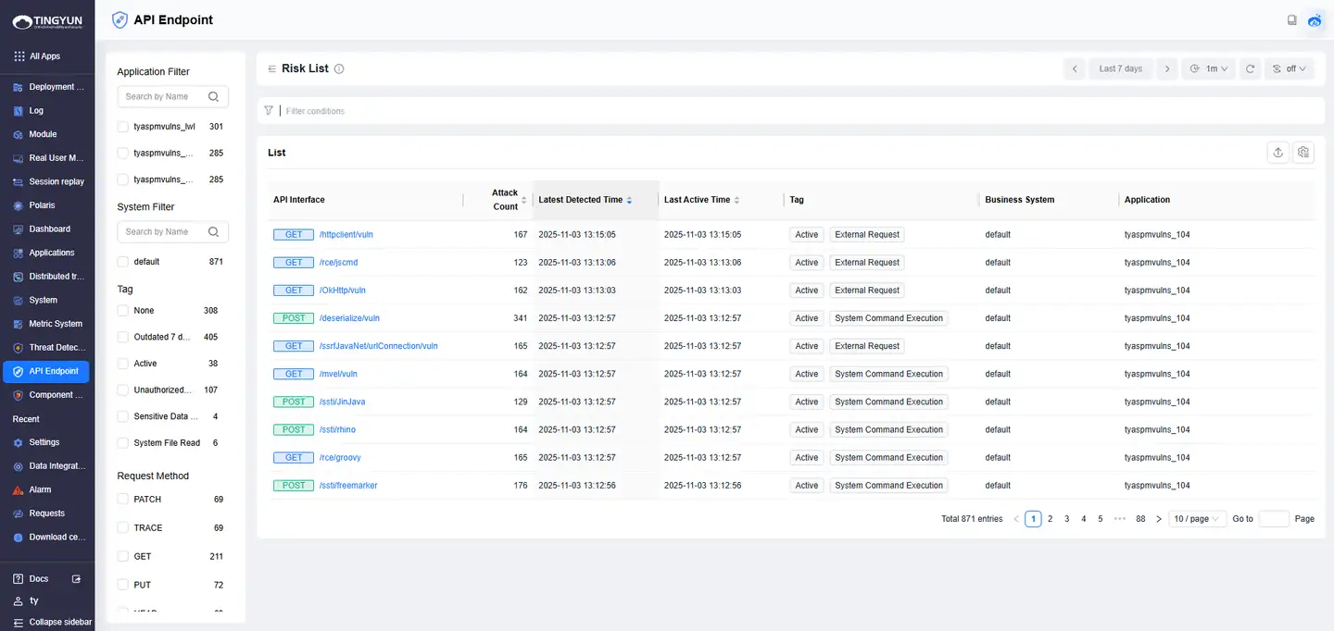Open the docs book icon at top right
Image resolution: width=1334 pixels, height=631 pixels.
(x=1291, y=20)
